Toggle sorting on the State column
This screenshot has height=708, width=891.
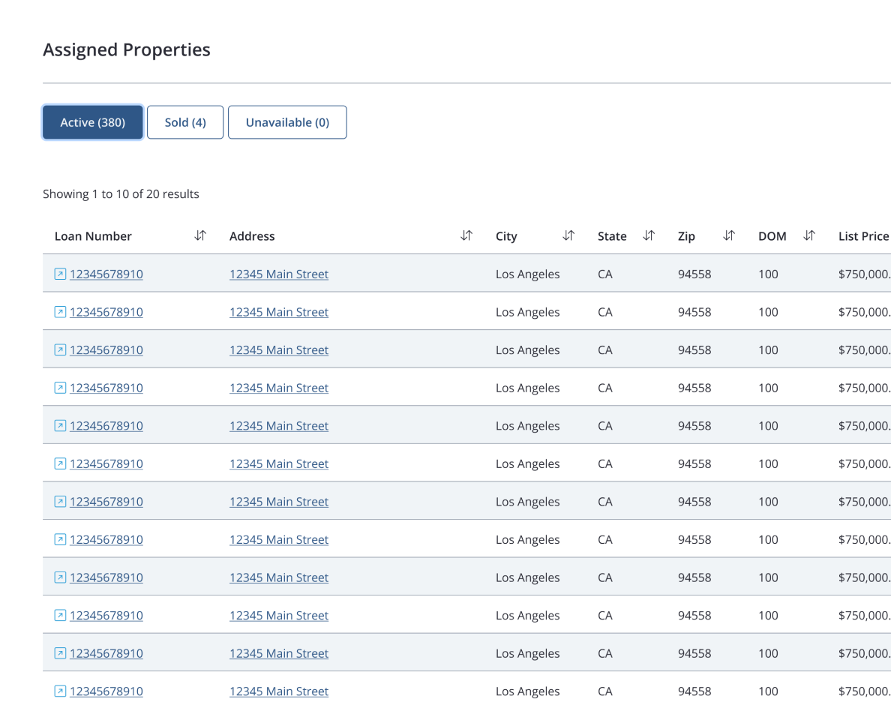coord(649,235)
